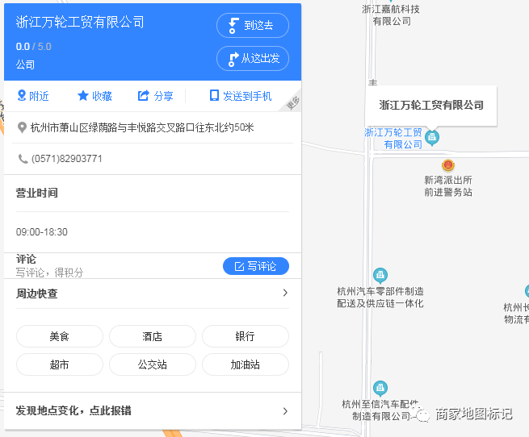This screenshot has width=529, height=437.
Task: Expand the 周边快查 chevron arrow
Action: click(x=284, y=293)
